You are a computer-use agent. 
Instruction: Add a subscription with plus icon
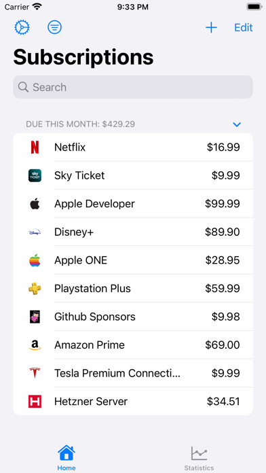(211, 27)
